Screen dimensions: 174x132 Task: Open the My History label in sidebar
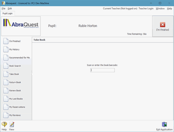pyautogui.click(x=14, y=49)
